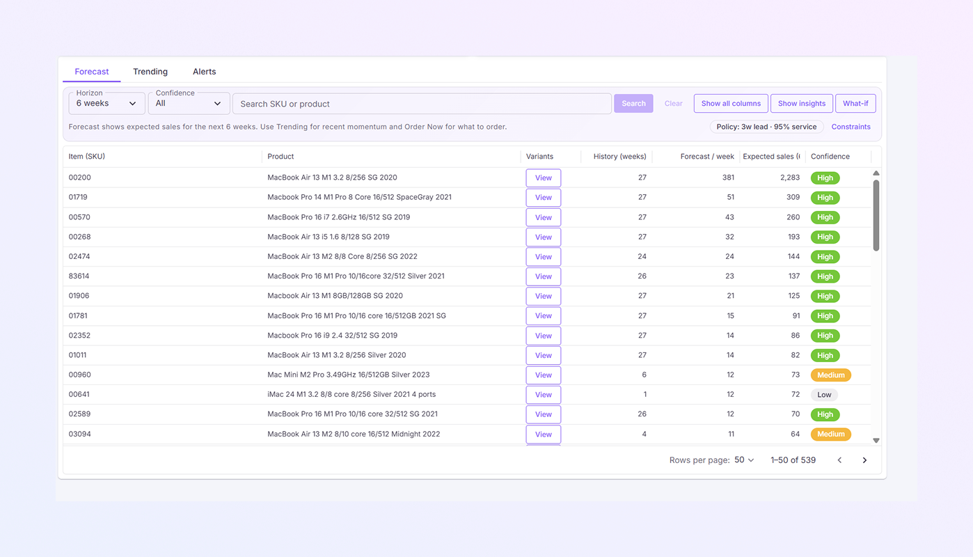Click Confidence column header
Viewport: 973px width, 557px height.
(x=830, y=157)
